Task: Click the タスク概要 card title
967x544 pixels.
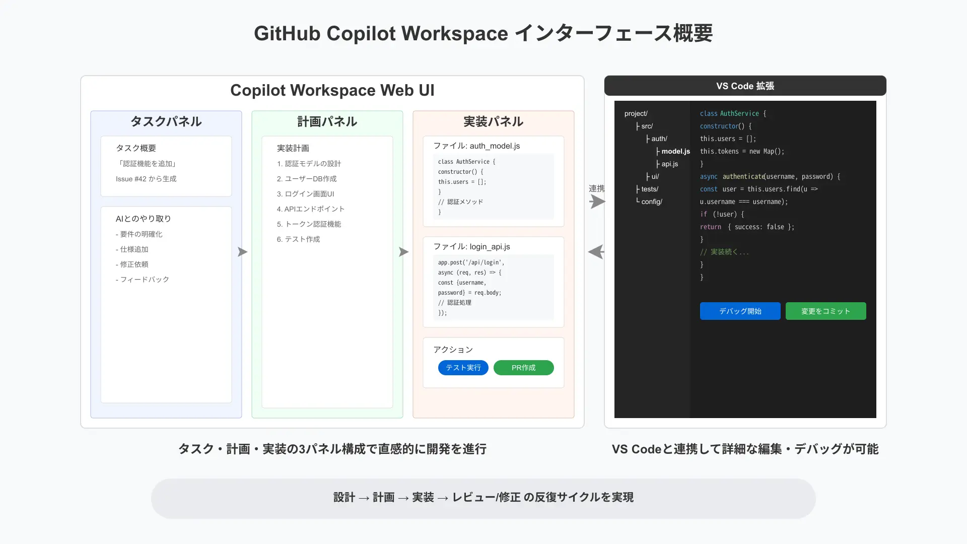Action: (136, 148)
